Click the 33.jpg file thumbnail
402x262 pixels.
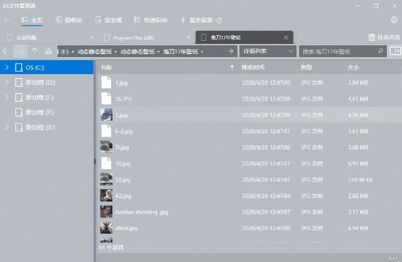106,179
